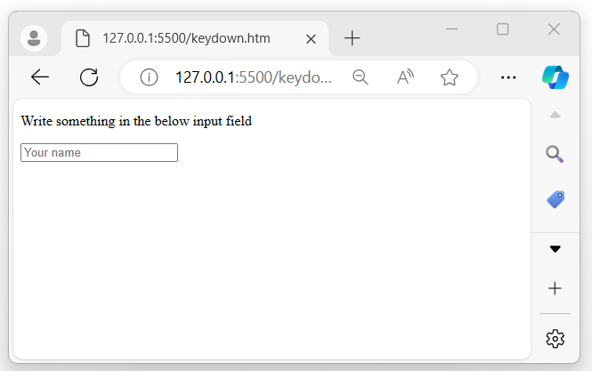
Task: Add a sidebar app with plus
Action: pos(556,288)
